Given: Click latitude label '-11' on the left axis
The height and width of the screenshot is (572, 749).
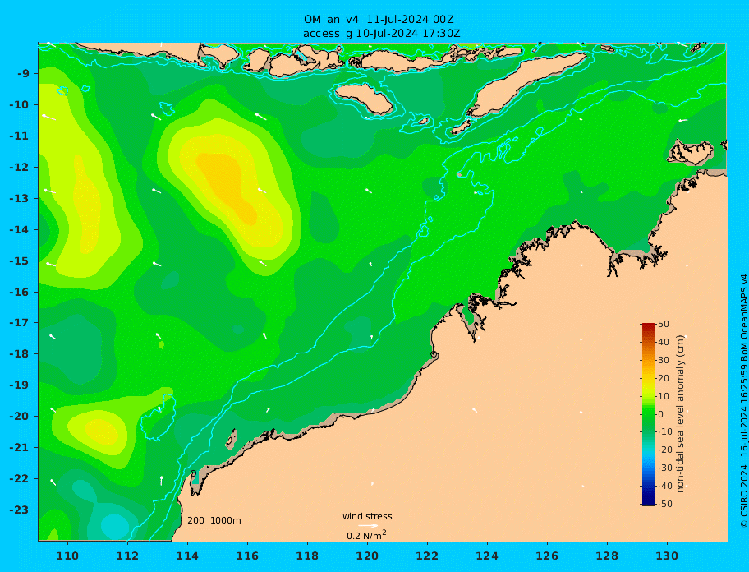Looking at the screenshot, I should (20, 136).
